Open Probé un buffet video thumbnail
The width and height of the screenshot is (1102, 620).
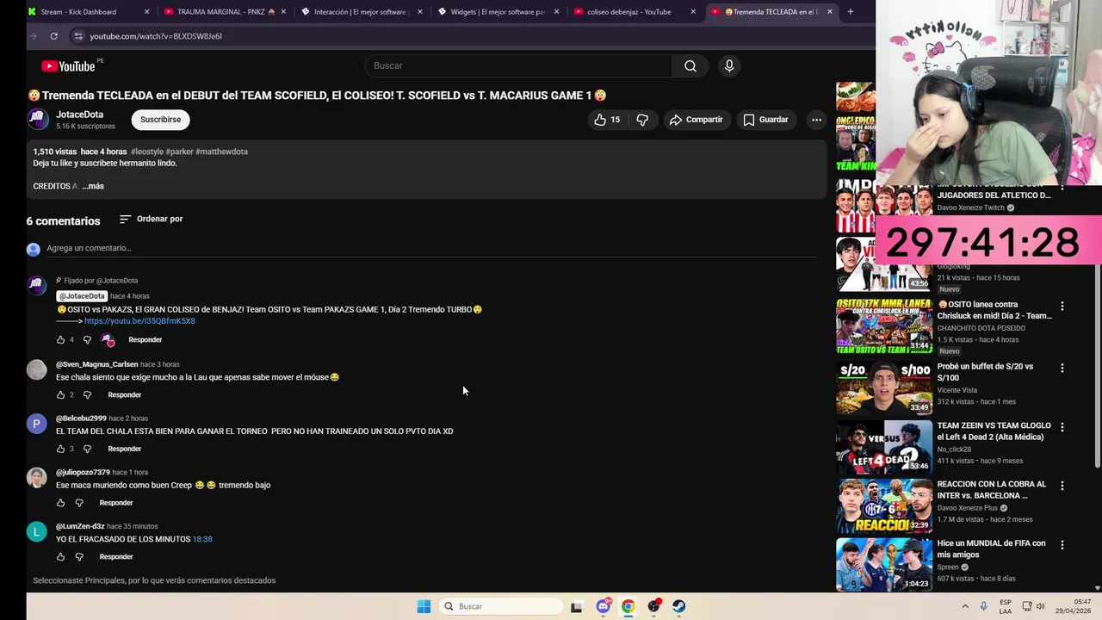tap(883, 387)
